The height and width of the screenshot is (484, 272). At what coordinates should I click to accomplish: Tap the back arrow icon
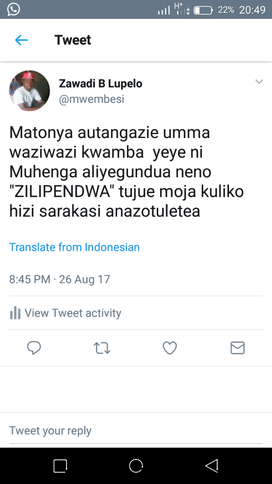tap(21, 40)
